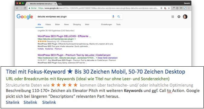Click the green padlock Sicher indicator
The image size is (204, 109).
point(33,8)
